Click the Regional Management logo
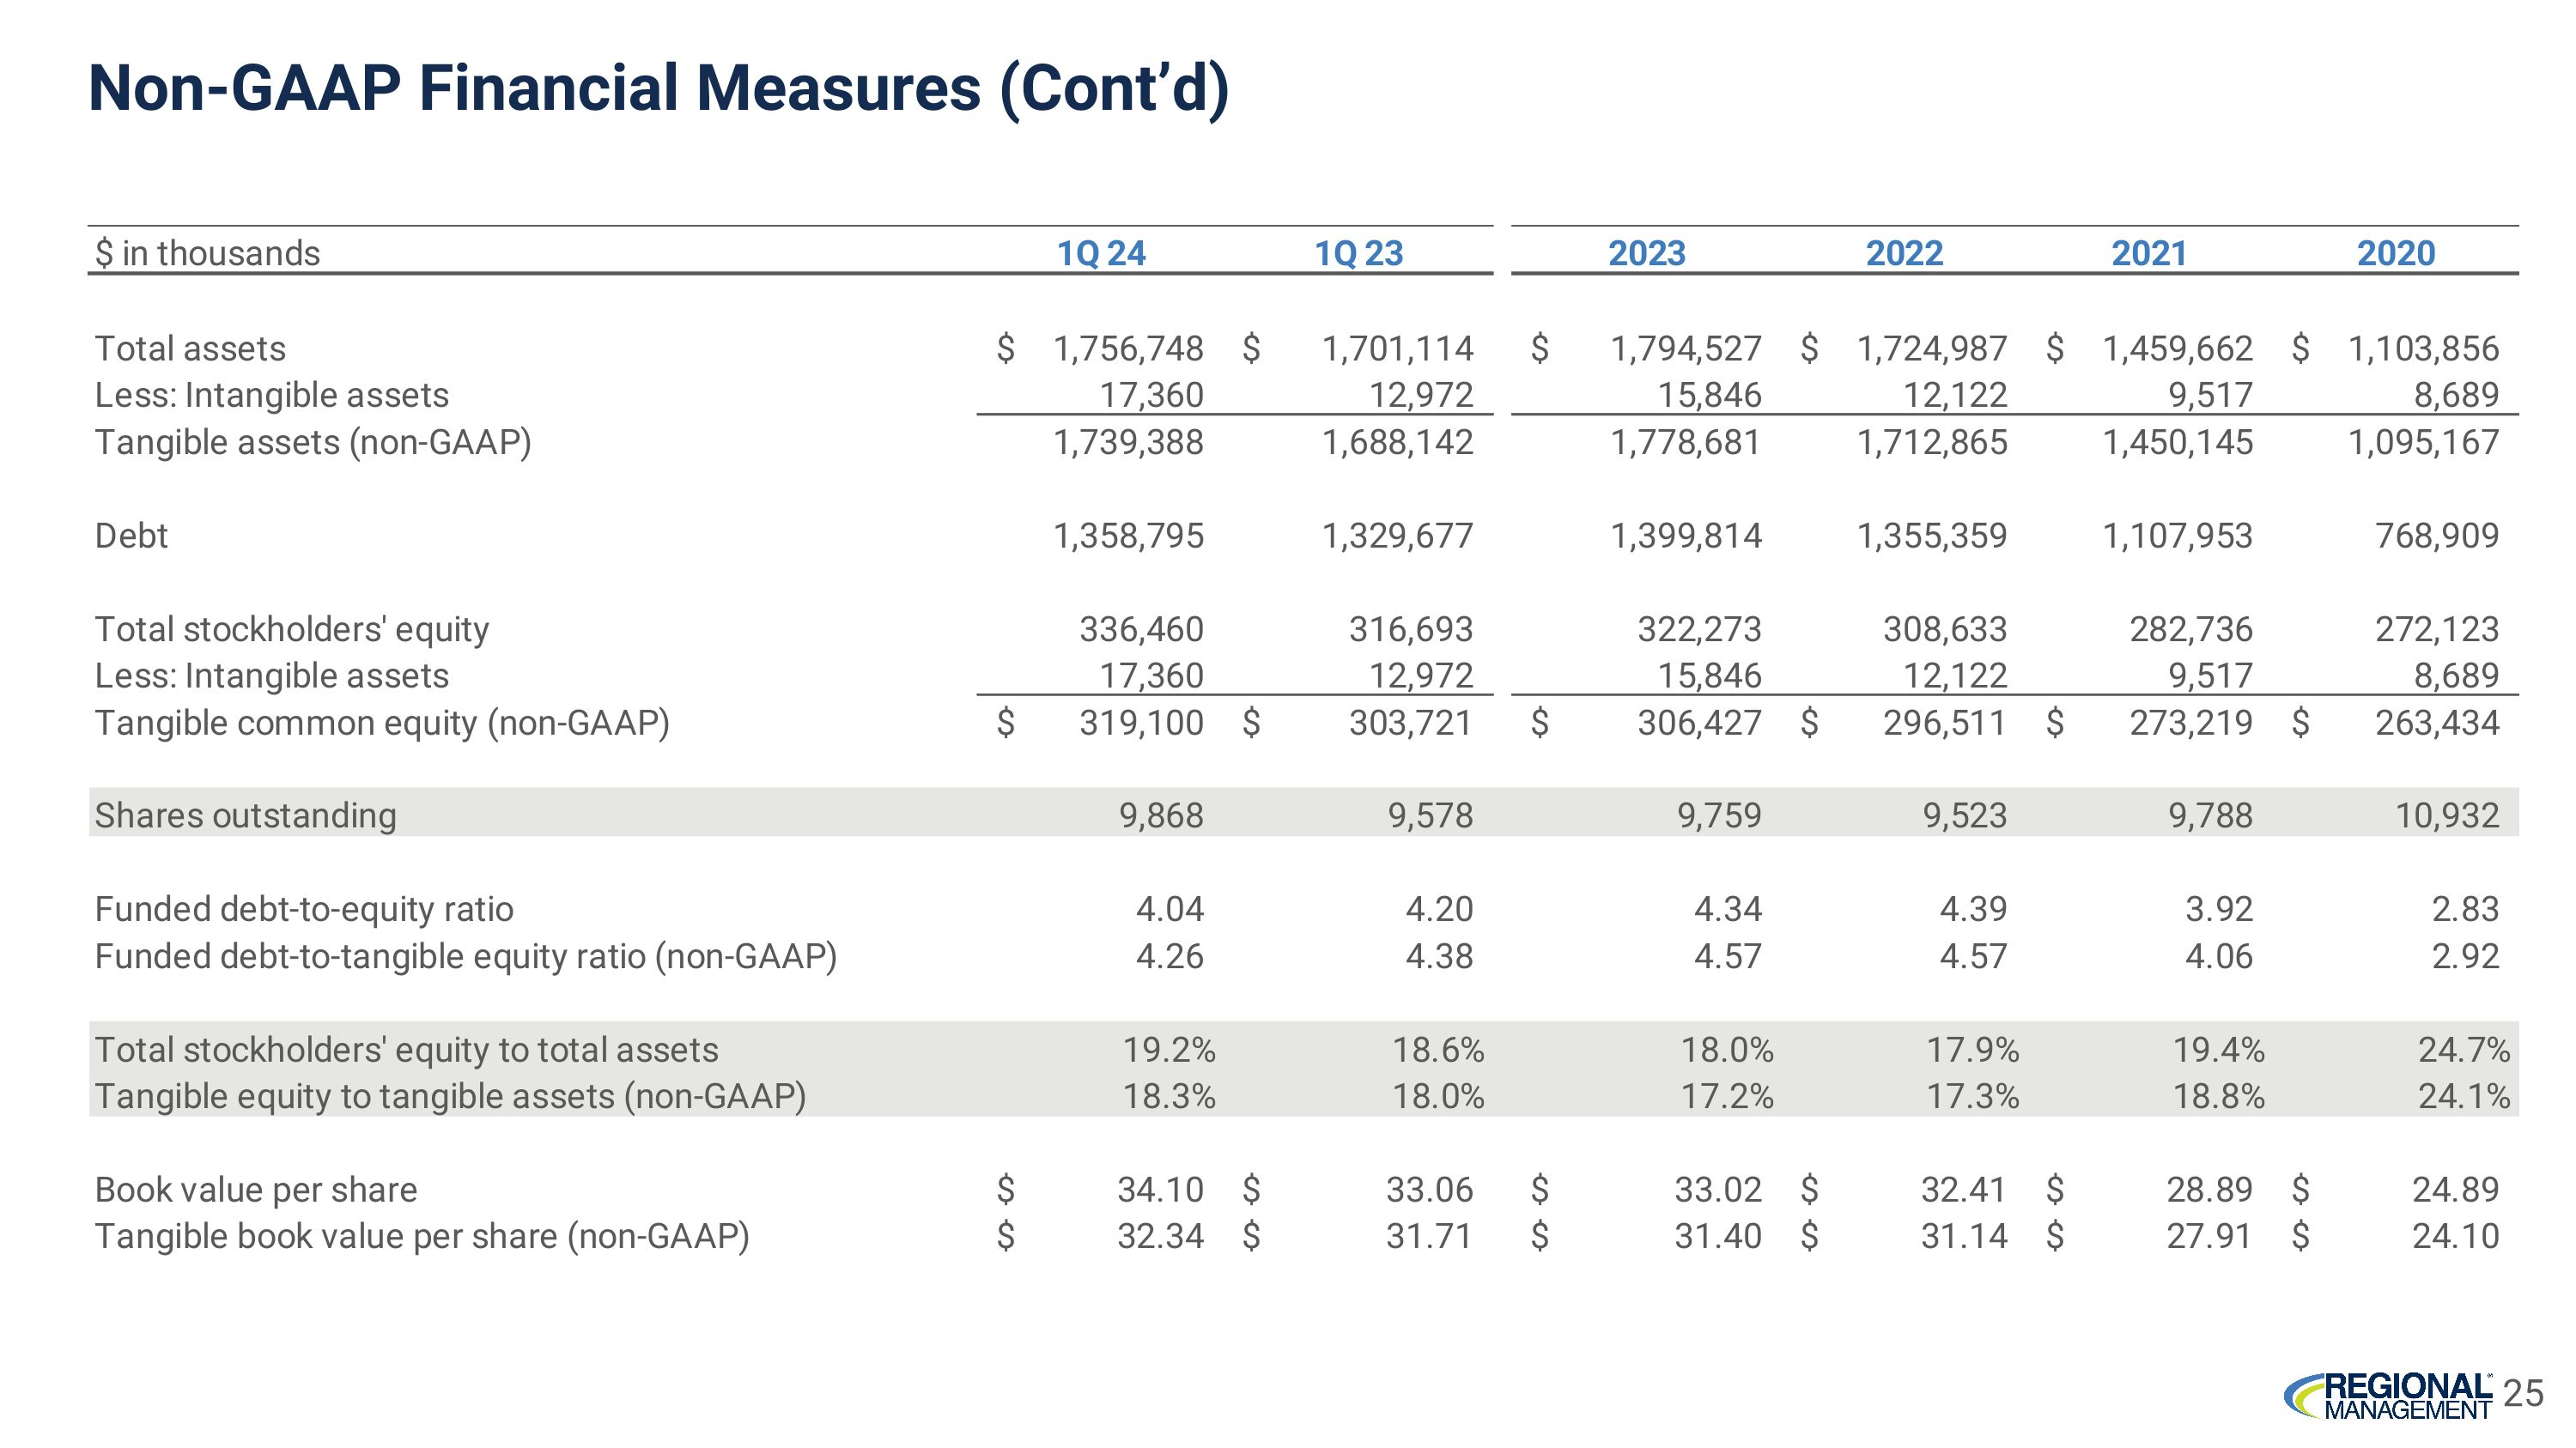This screenshot has width=2576, height=1448. pyautogui.click(x=2388, y=1395)
